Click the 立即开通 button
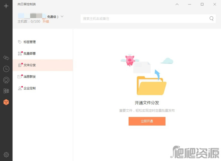 [147, 121]
